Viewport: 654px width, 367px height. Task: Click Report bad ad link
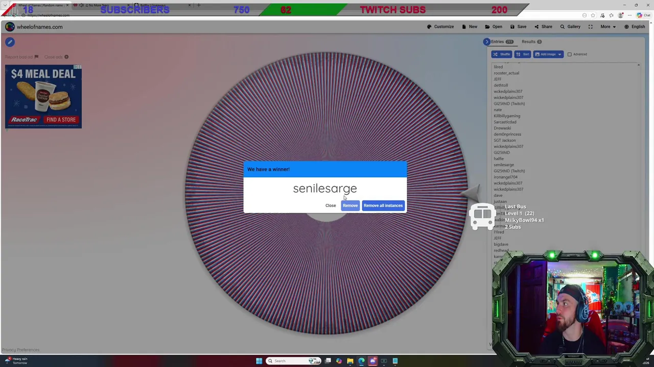tap(21, 57)
